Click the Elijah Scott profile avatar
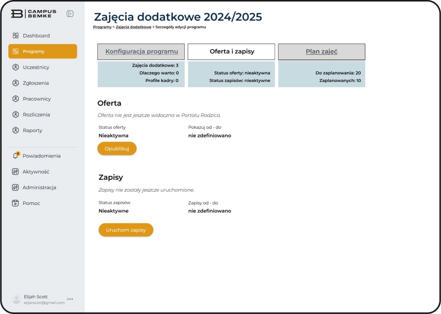Screen dimensions: 441x314 (x=17, y=300)
